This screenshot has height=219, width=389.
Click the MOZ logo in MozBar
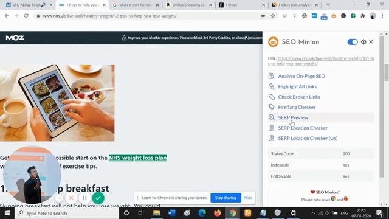tap(15, 38)
